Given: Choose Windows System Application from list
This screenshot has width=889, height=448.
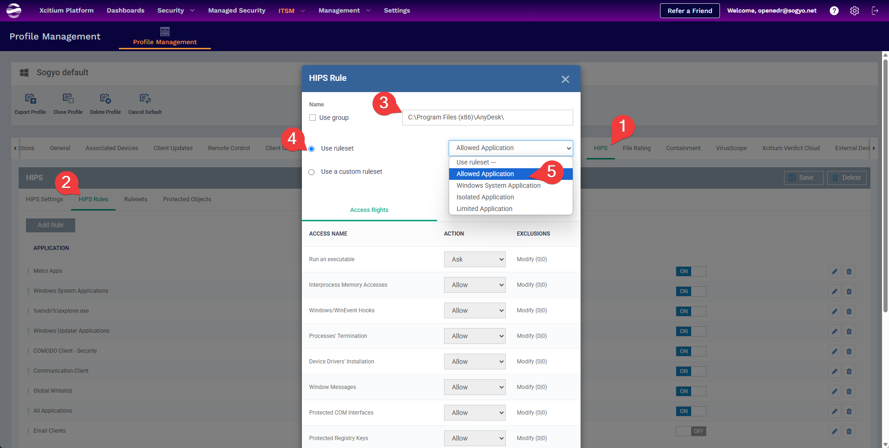Looking at the screenshot, I should pos(511,185).
